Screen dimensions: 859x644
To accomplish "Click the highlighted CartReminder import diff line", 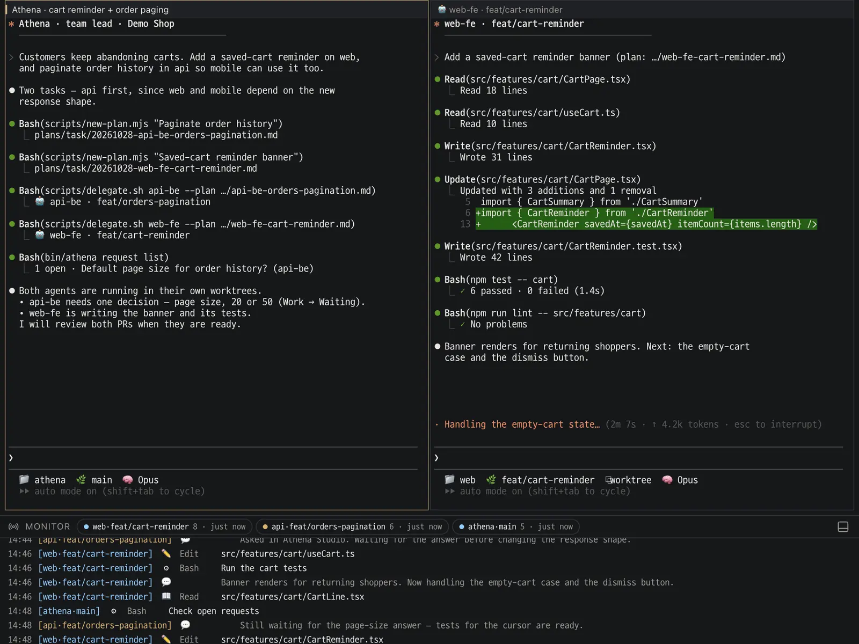I will [594, 213].
